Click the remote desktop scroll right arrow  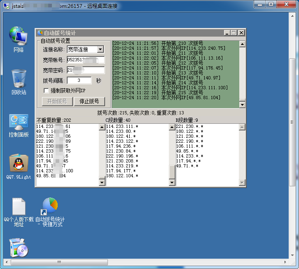tap(285, 262)
